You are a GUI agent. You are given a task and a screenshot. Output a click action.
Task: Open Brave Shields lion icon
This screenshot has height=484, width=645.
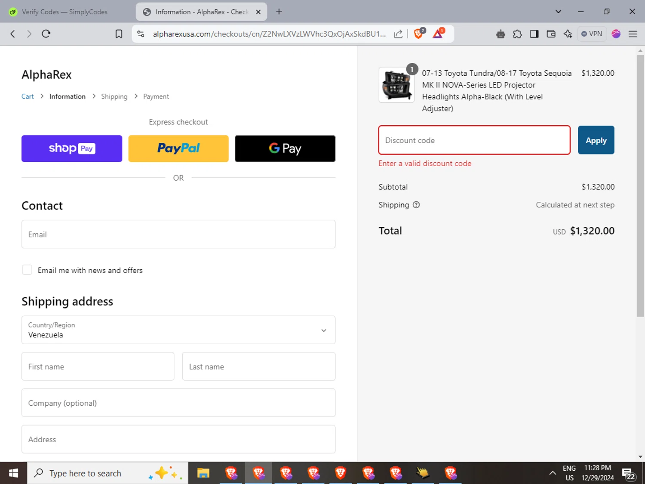[419, 34]
